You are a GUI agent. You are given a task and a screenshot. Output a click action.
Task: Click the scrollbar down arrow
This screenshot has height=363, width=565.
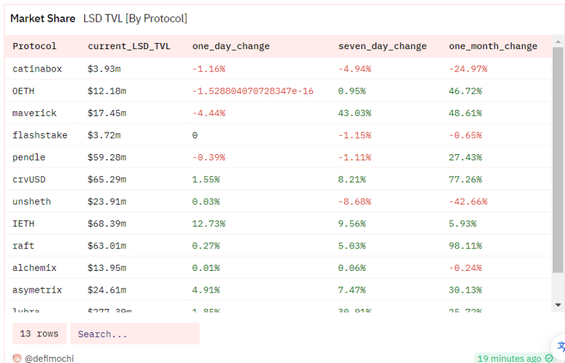557,305
